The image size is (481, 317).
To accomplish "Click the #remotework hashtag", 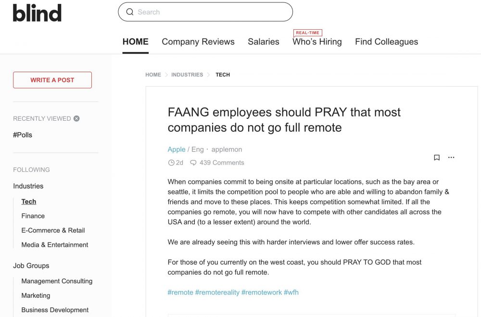I will (x=261, y=292).
